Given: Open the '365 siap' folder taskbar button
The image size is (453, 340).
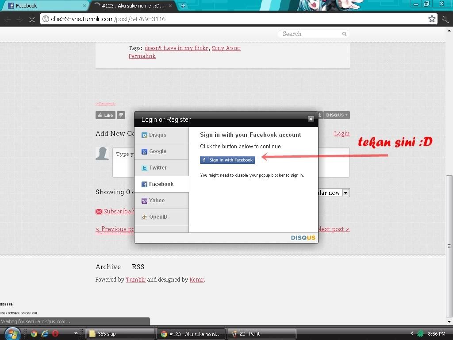Looking at the screenshot, I should point(120,334).
